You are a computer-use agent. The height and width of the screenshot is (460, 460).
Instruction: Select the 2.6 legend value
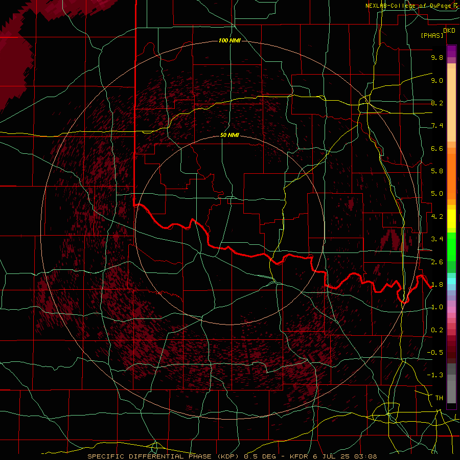(x=437, y=262)
